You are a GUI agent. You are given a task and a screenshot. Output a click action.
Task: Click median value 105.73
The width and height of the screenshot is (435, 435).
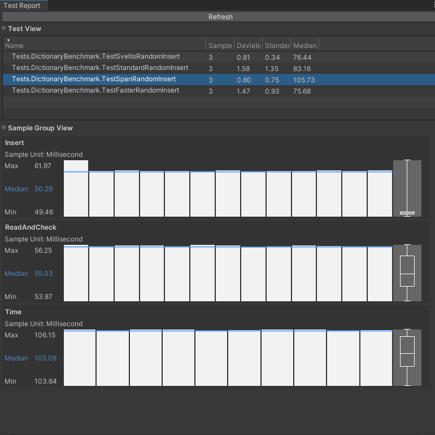pos(304,80)
